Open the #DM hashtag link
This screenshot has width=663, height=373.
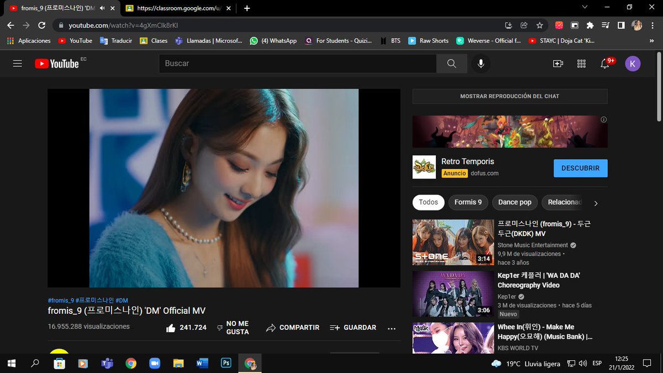tap(122, 301)
